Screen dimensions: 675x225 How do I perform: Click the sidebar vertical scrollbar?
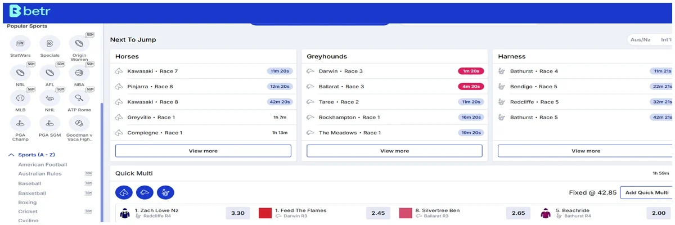click(102, 163)
